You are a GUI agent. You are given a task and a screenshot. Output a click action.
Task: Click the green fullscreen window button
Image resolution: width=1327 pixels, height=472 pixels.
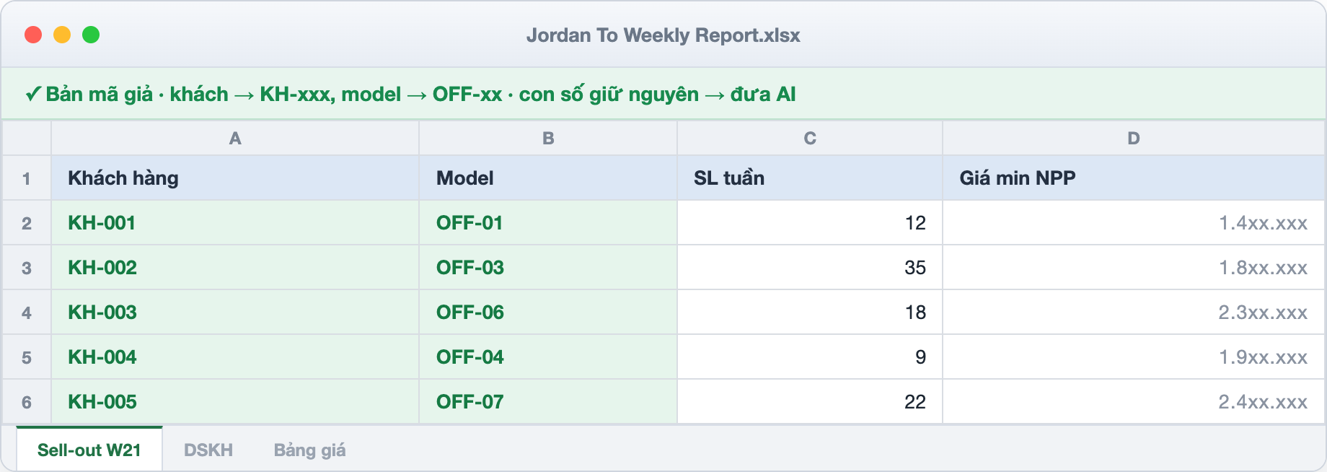coord(91,35)
